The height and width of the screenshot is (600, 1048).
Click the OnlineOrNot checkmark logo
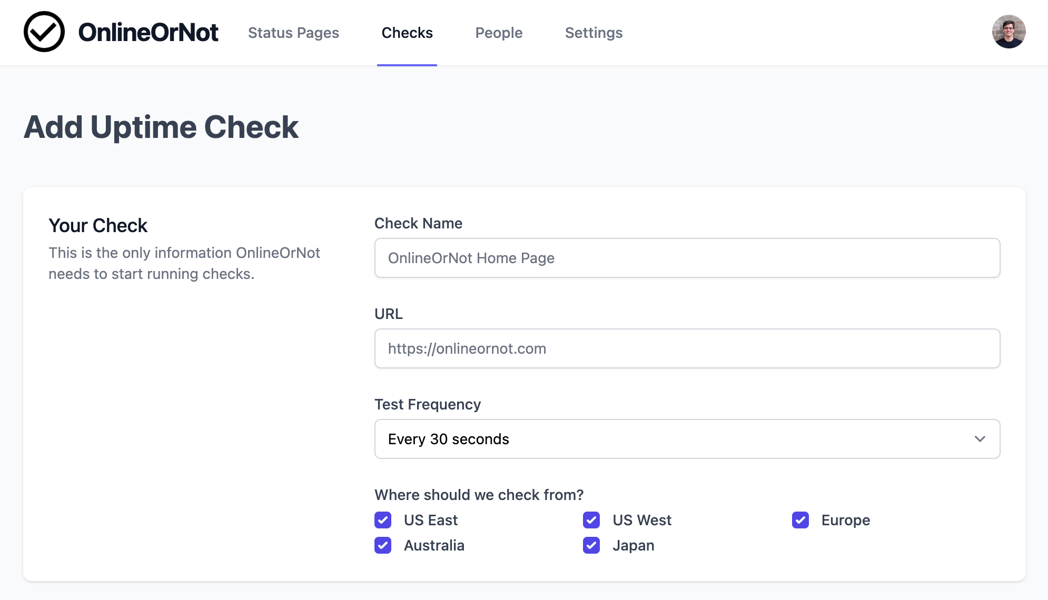[x=44, y=32]
